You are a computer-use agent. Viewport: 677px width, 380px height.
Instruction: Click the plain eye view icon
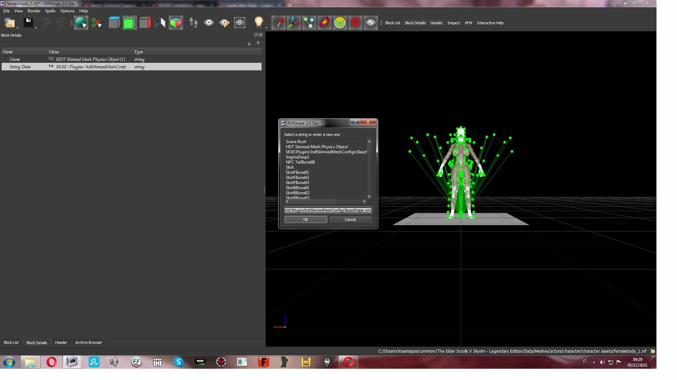click(209, 23)
